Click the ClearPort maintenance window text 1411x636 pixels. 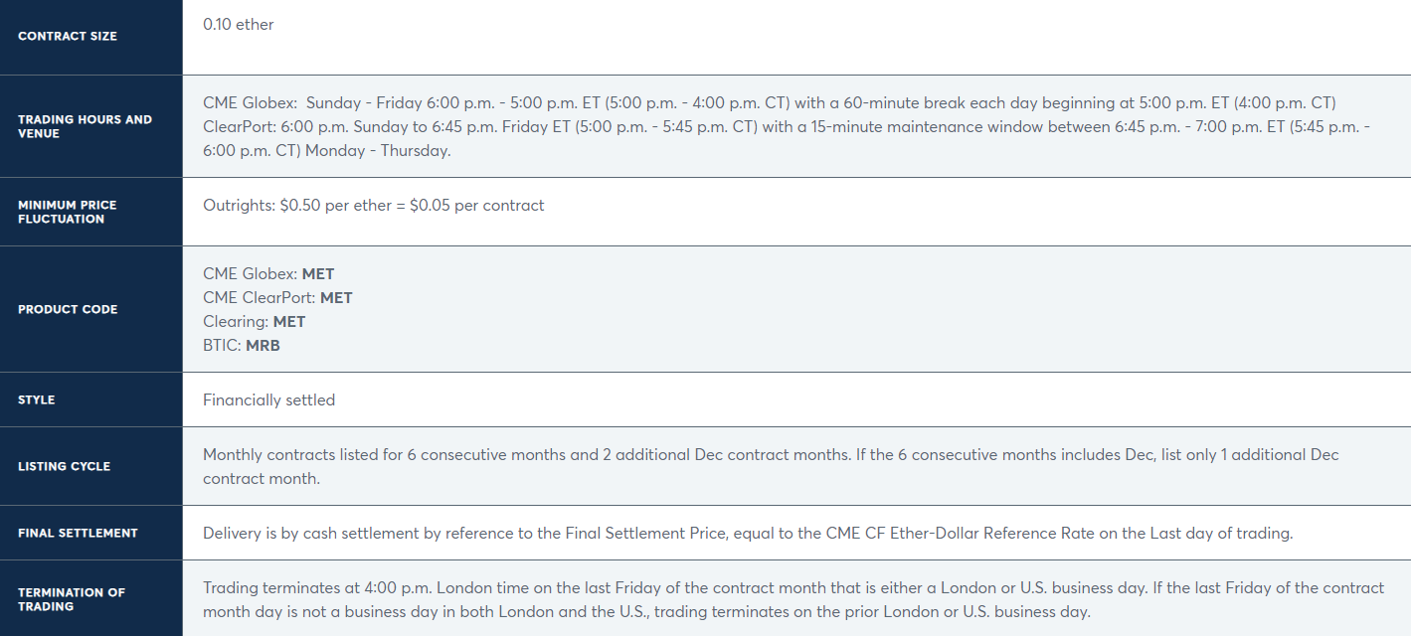(787, 139)
